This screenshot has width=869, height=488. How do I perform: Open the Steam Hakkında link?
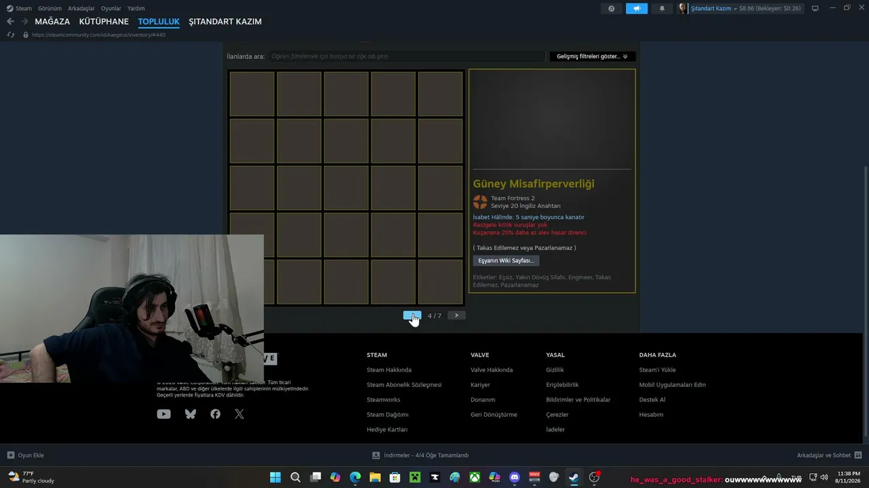pos(389,370)
